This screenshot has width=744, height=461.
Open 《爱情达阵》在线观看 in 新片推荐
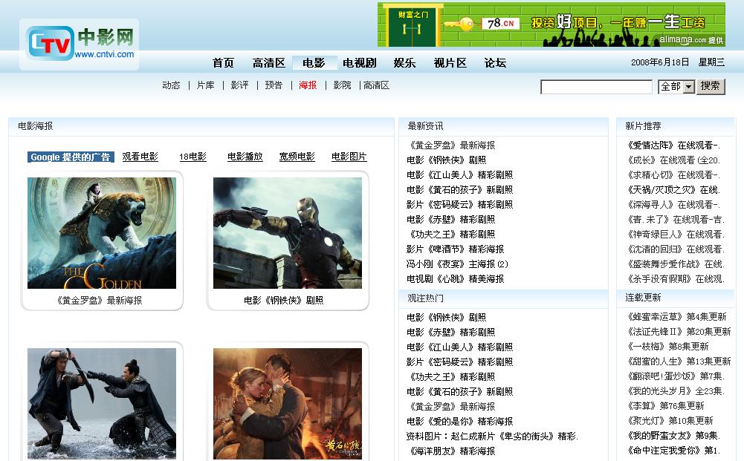[673, 146]
